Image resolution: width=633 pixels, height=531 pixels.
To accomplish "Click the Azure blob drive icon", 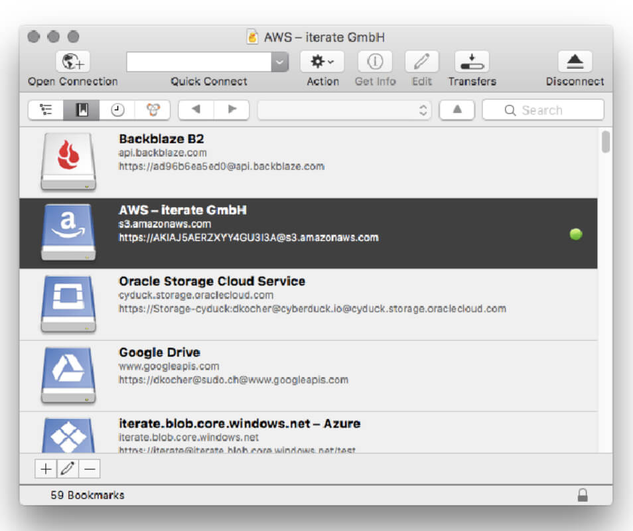I will [x=68, y=435].
